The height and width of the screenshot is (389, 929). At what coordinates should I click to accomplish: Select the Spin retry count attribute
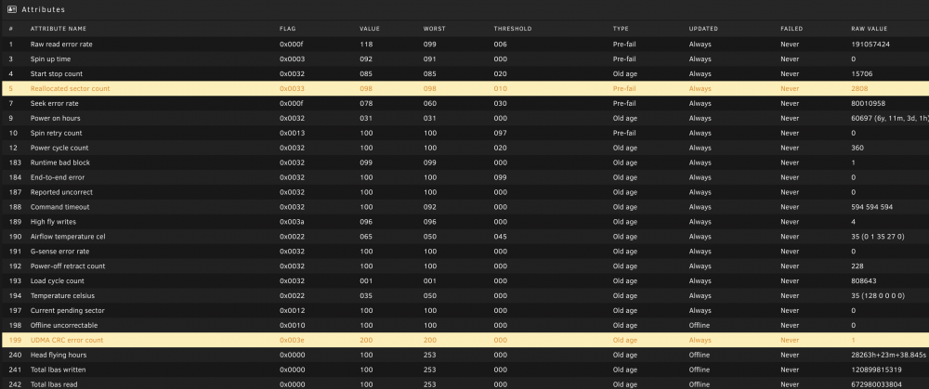tap(57, 133)
